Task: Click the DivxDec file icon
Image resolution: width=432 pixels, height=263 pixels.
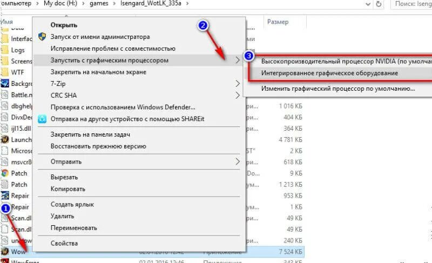Action: click(5, 117)
